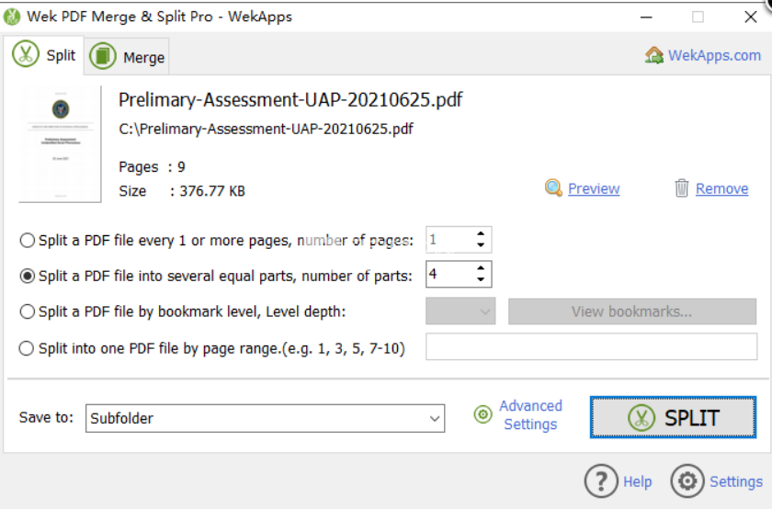Click the question mark Help icon
772x509 pixels.
coord(601,481)
